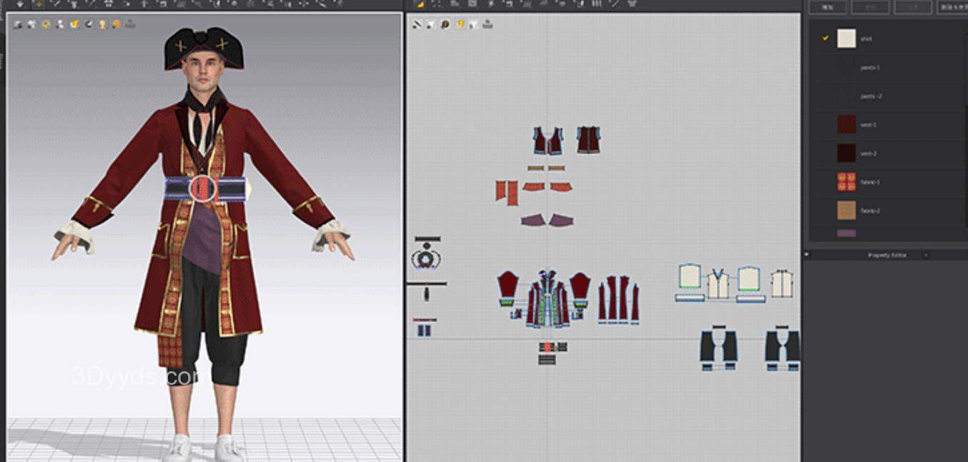Click the yellow avatar head icon in 3D viewport
The width and height of the screenshot is (968, 462).
click(102, 24)
